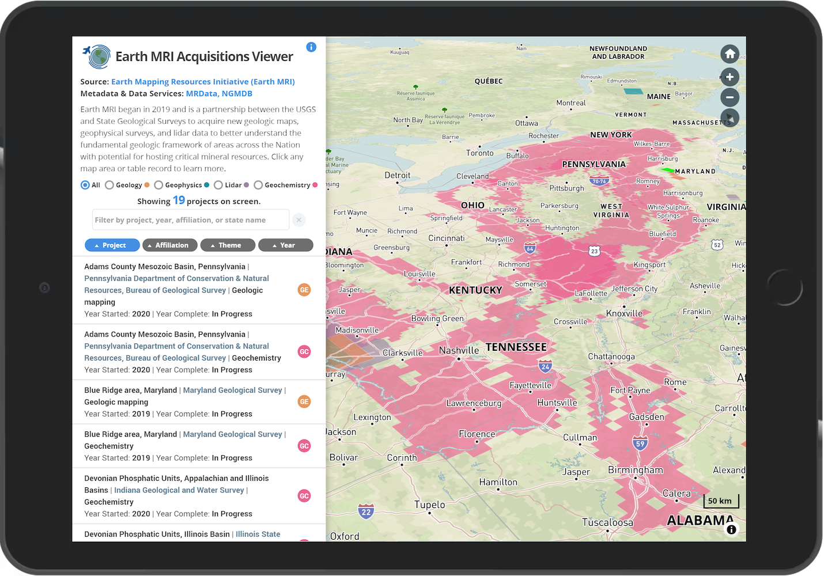This screenshot has width=824, height=576.
Task: Click the navigation arrow icon below zoom controls
Action: (x=729, y=118)
